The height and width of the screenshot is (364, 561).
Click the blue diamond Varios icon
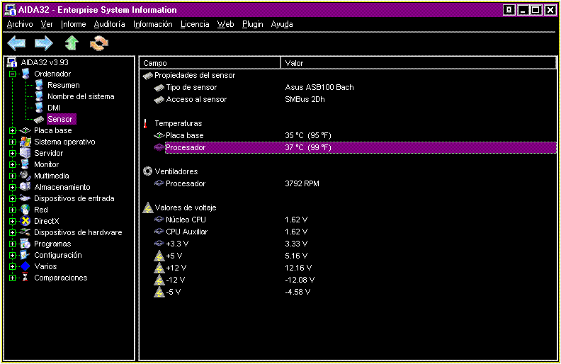25,266
